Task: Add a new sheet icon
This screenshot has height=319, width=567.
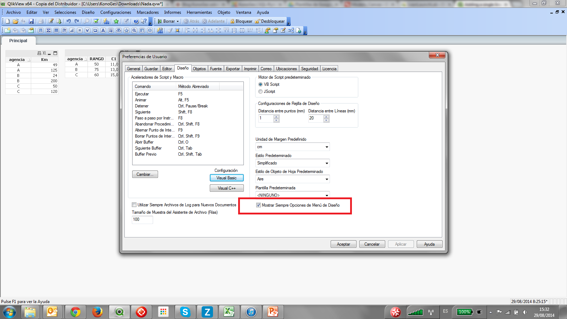Action: pyautogui.click(x=7, y=30)
